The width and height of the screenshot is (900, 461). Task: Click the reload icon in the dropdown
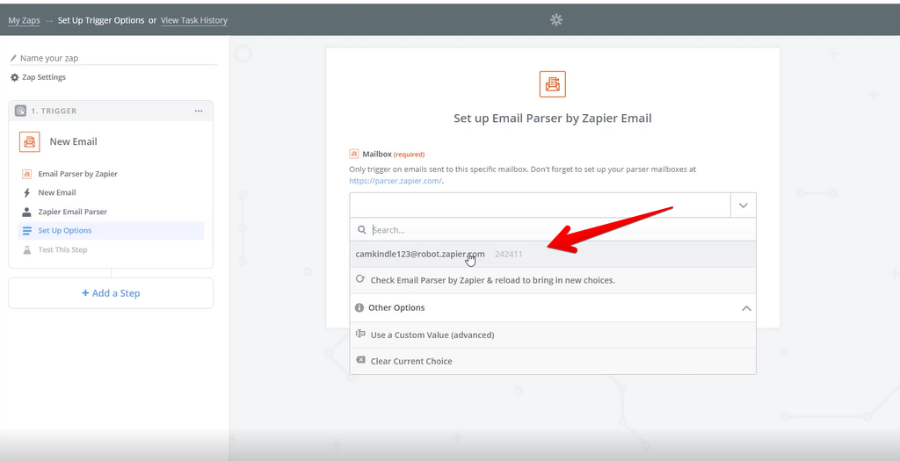click(359, 279)
